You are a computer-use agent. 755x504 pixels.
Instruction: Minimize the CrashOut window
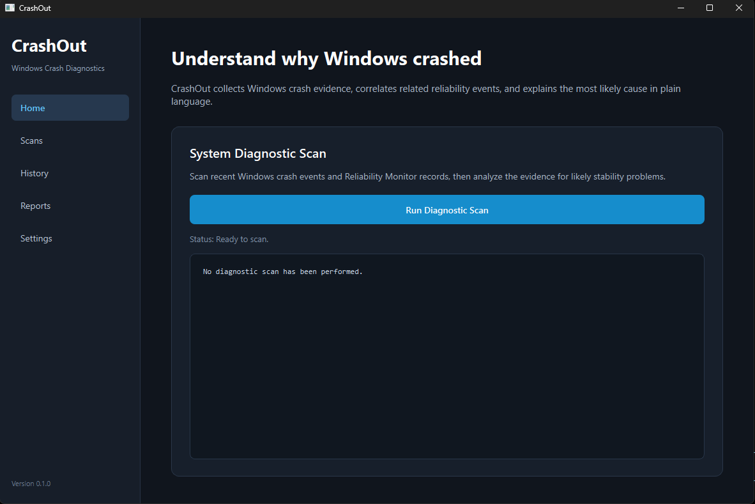click(681, 8)
